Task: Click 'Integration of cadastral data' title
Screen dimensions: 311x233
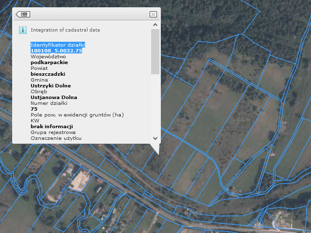Action: click(x=65, y=30)
